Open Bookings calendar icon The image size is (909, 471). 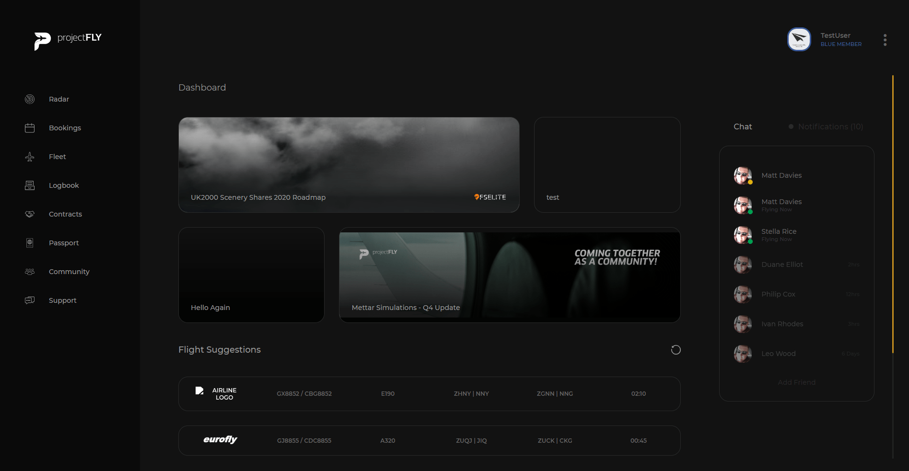tap(30, 128)
